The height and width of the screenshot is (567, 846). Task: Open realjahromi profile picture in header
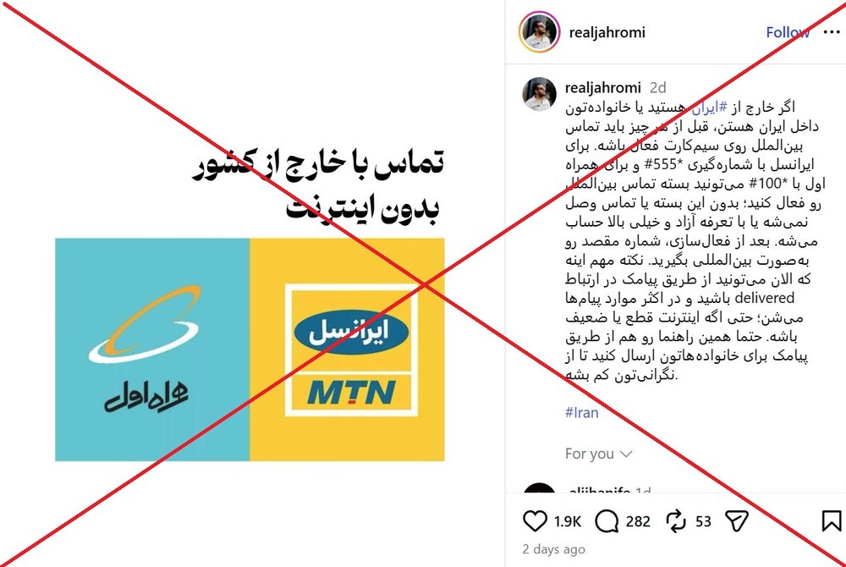pos(539,32)
